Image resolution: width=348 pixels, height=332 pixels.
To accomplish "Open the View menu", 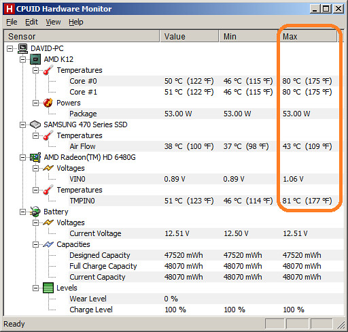I will tap(53, 22).
